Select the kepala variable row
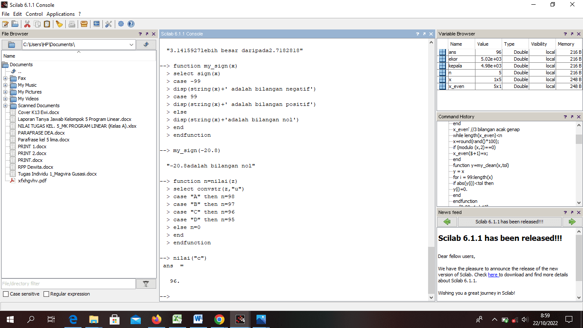 pyautogui.click(x=510, y=66)
